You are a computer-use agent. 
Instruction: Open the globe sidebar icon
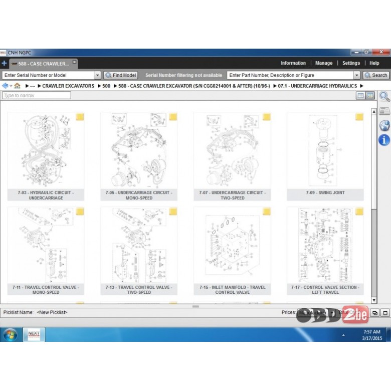point(384,125)
